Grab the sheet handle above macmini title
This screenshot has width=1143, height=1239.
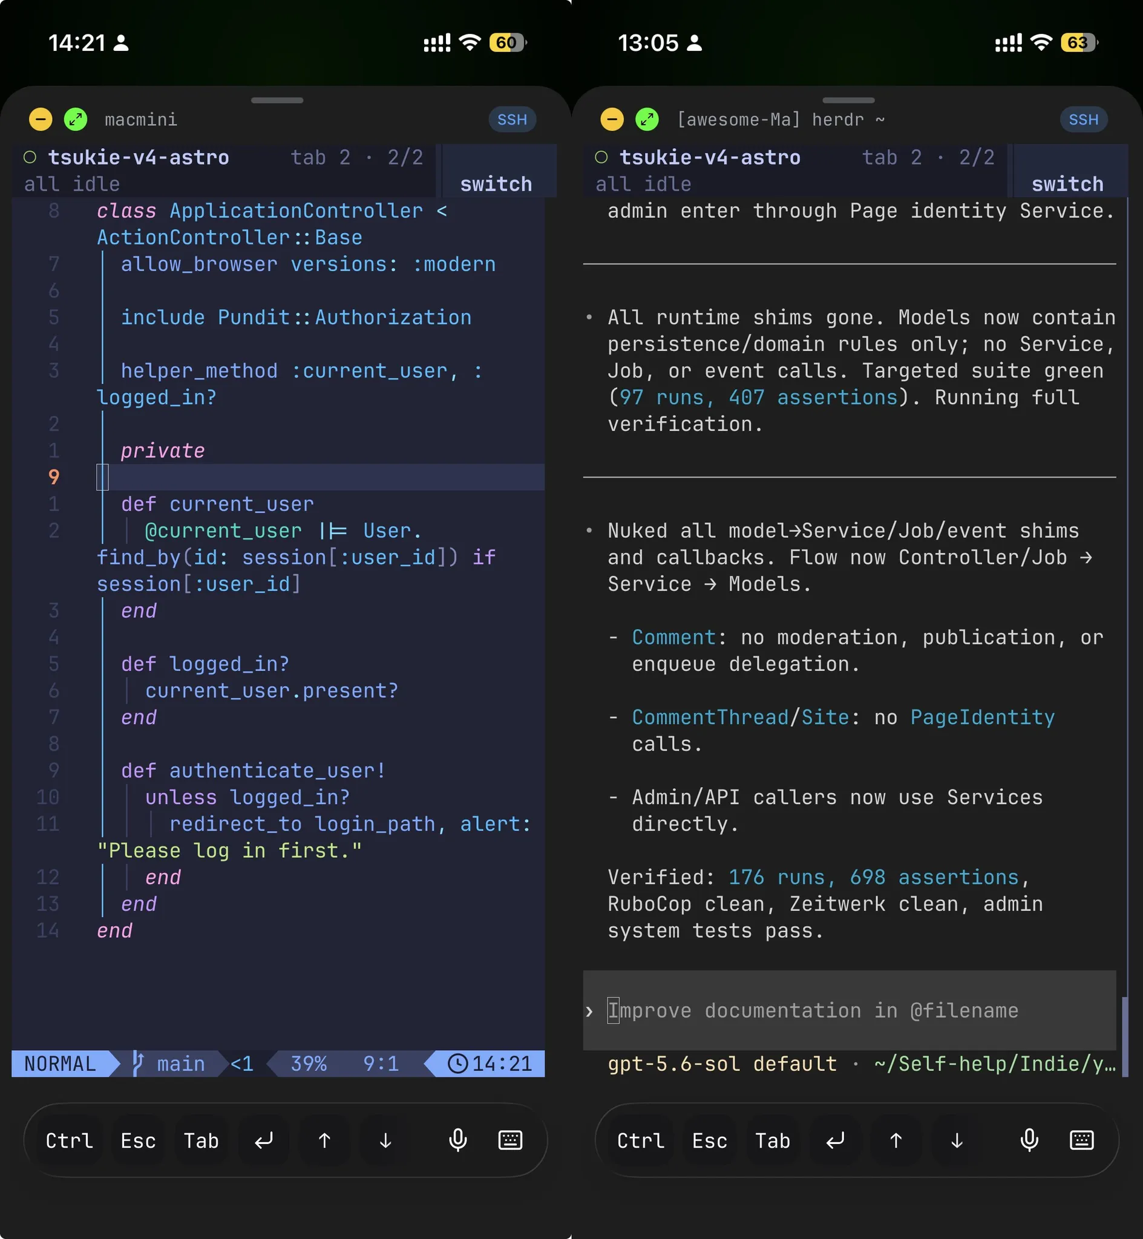coord(277,100)
